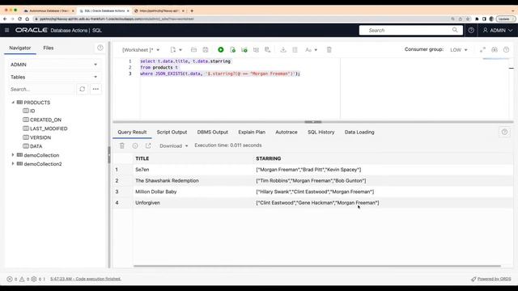Click the Oracle Database Actions logo
Image resolution: width=518 pixels, height=291 pixels.
pos(58,30)
